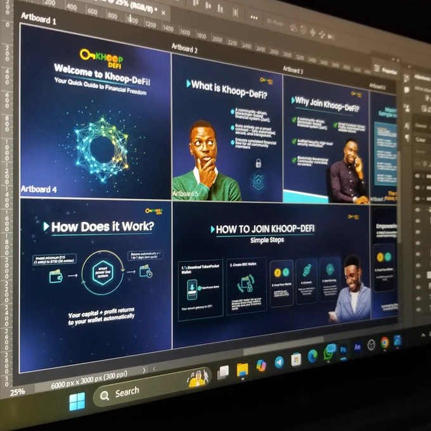Toggle visibility of the second artboard layer
431x431 pixels.
pos(418,187)
